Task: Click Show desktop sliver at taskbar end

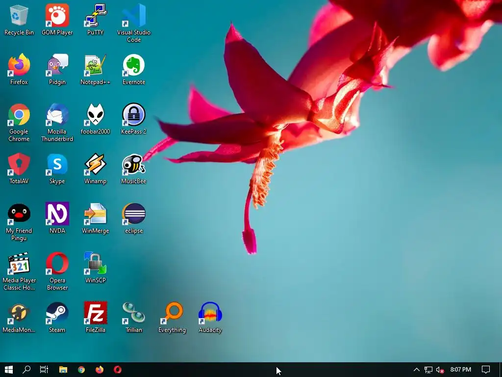Action: [x=500, y=370]
